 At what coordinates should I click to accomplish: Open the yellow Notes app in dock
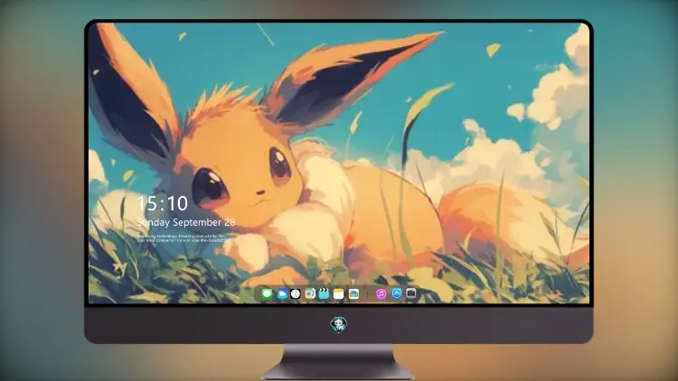coord(339,294)
